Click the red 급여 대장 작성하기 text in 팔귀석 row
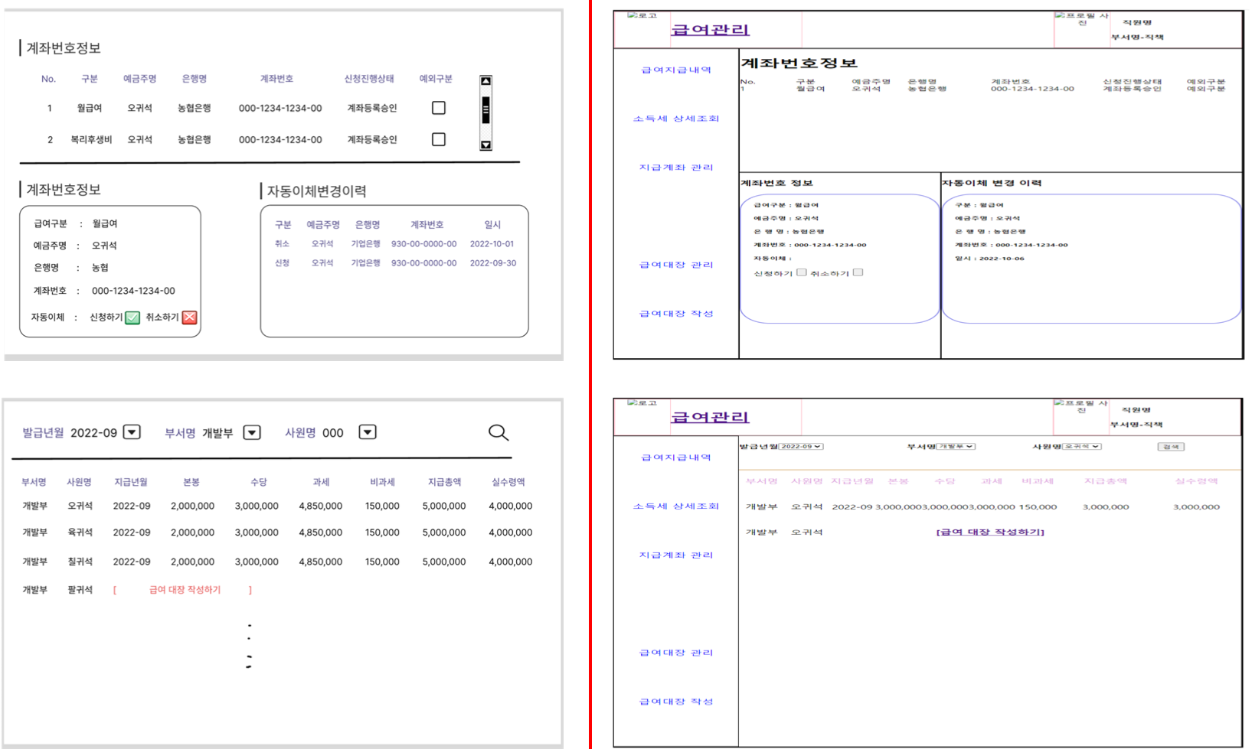1252x749 pixels. [x=185, y=590]
